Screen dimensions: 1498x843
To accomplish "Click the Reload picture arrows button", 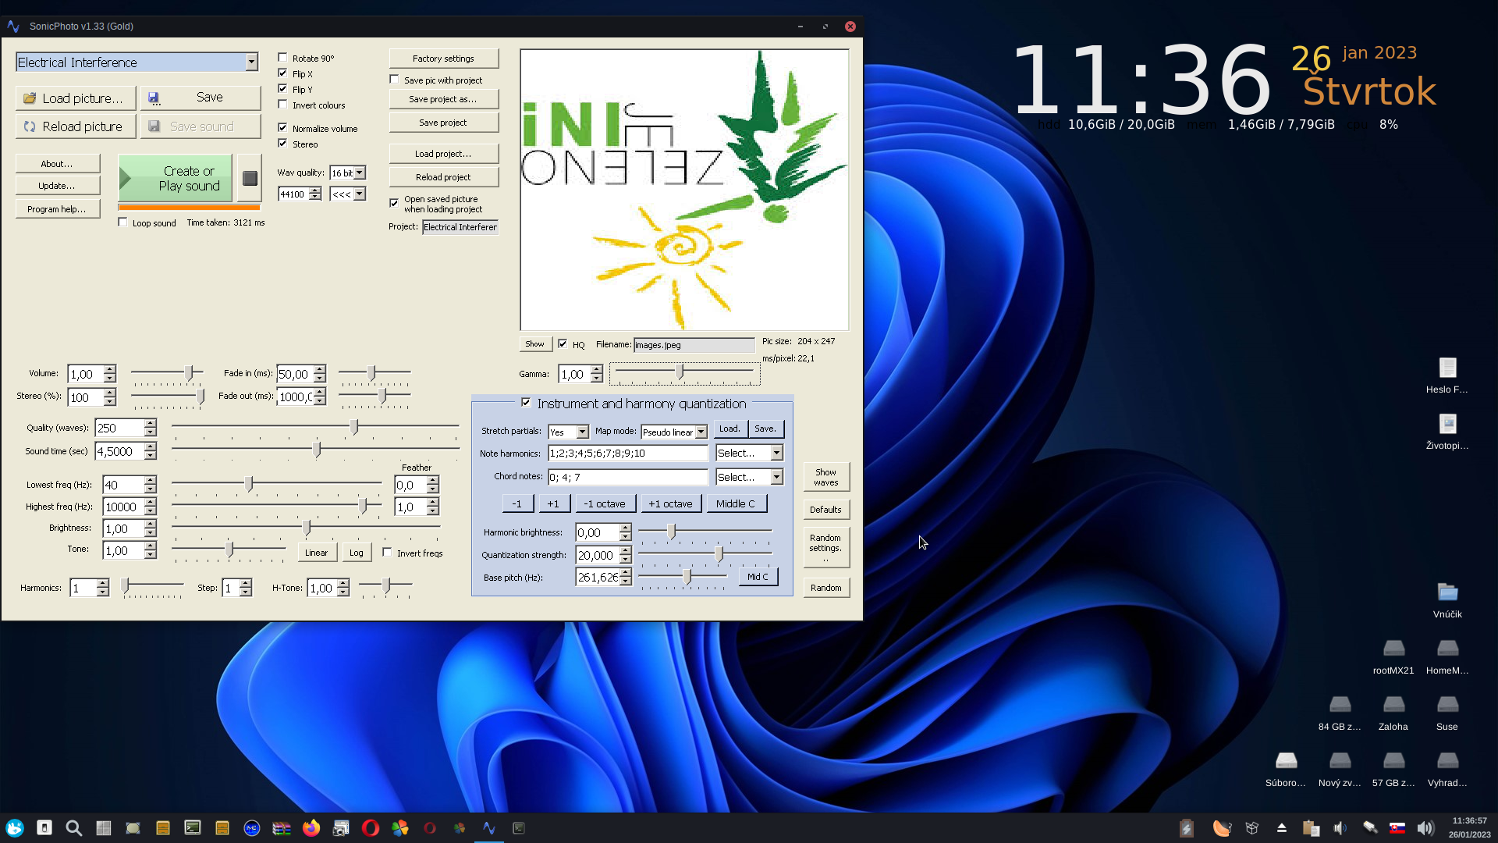I will click(75, 126).
